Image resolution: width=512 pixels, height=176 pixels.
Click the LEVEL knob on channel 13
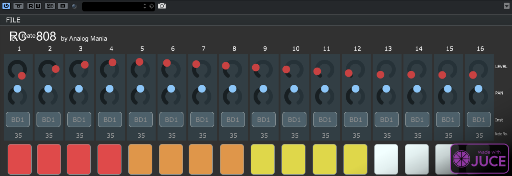coord(386,70)
